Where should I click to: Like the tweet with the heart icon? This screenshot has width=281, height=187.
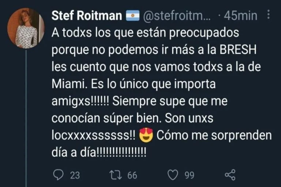pos(173,175)
